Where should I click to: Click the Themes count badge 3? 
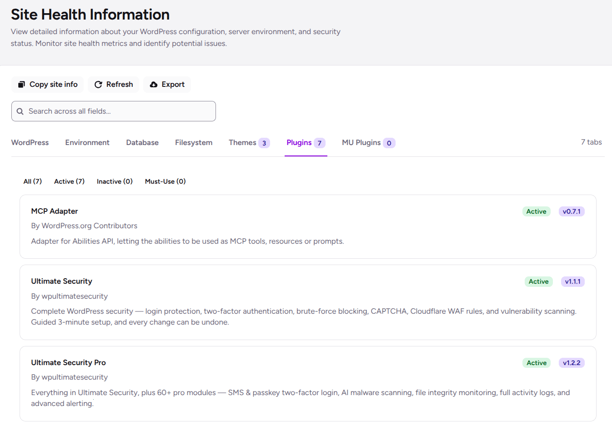(264, 143)
